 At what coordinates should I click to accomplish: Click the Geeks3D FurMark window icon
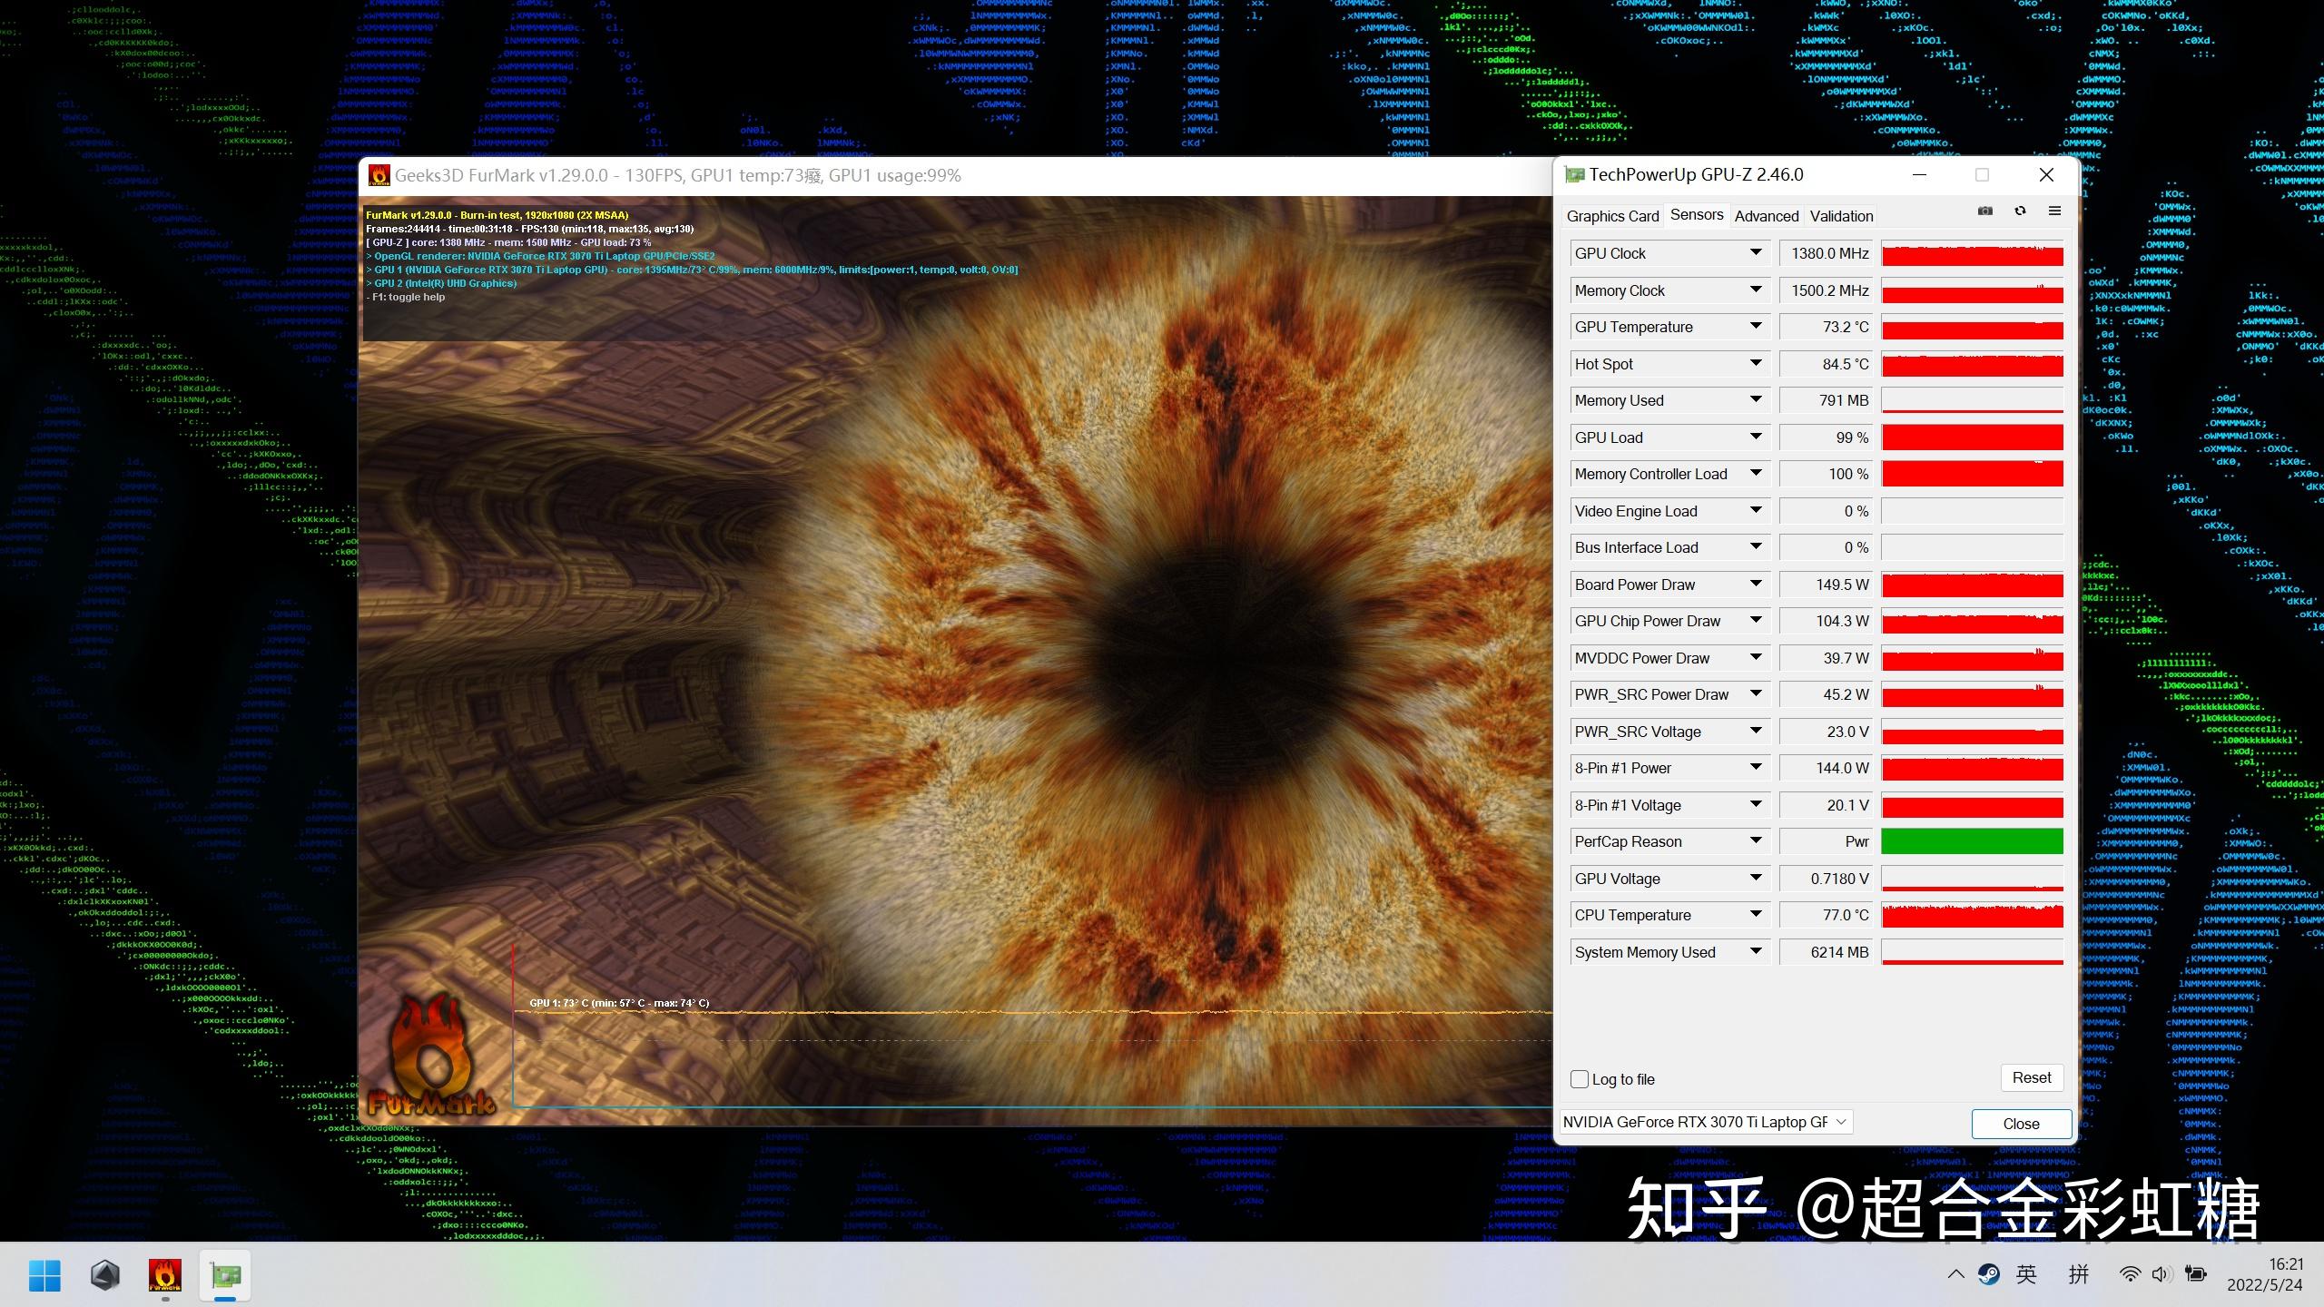click(377, 174)
